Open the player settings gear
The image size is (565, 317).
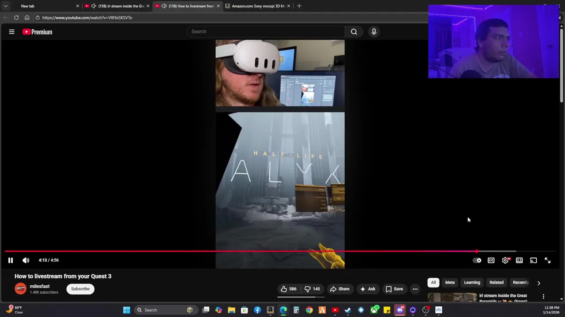point(505,260)
